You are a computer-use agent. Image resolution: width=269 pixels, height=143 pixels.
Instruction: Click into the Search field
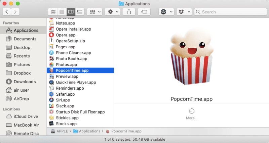(x=230, y=12)
